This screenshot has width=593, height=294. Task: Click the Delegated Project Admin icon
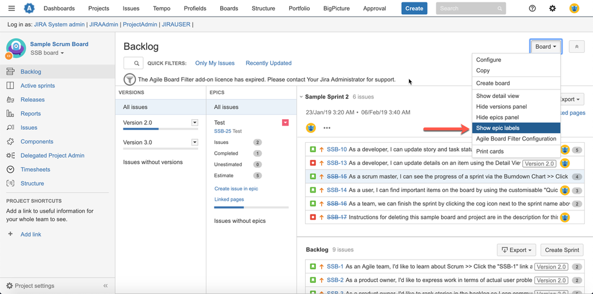click(x=11, y=155)
